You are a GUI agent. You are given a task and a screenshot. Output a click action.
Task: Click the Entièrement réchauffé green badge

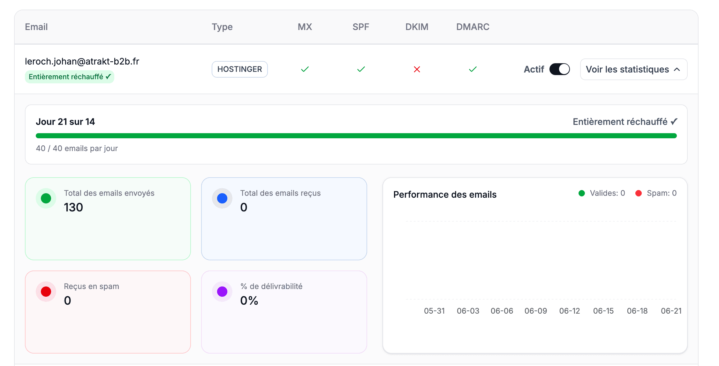pos(70,77)
